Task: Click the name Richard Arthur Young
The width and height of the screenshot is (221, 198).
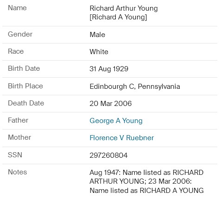Action: [124, 8]
